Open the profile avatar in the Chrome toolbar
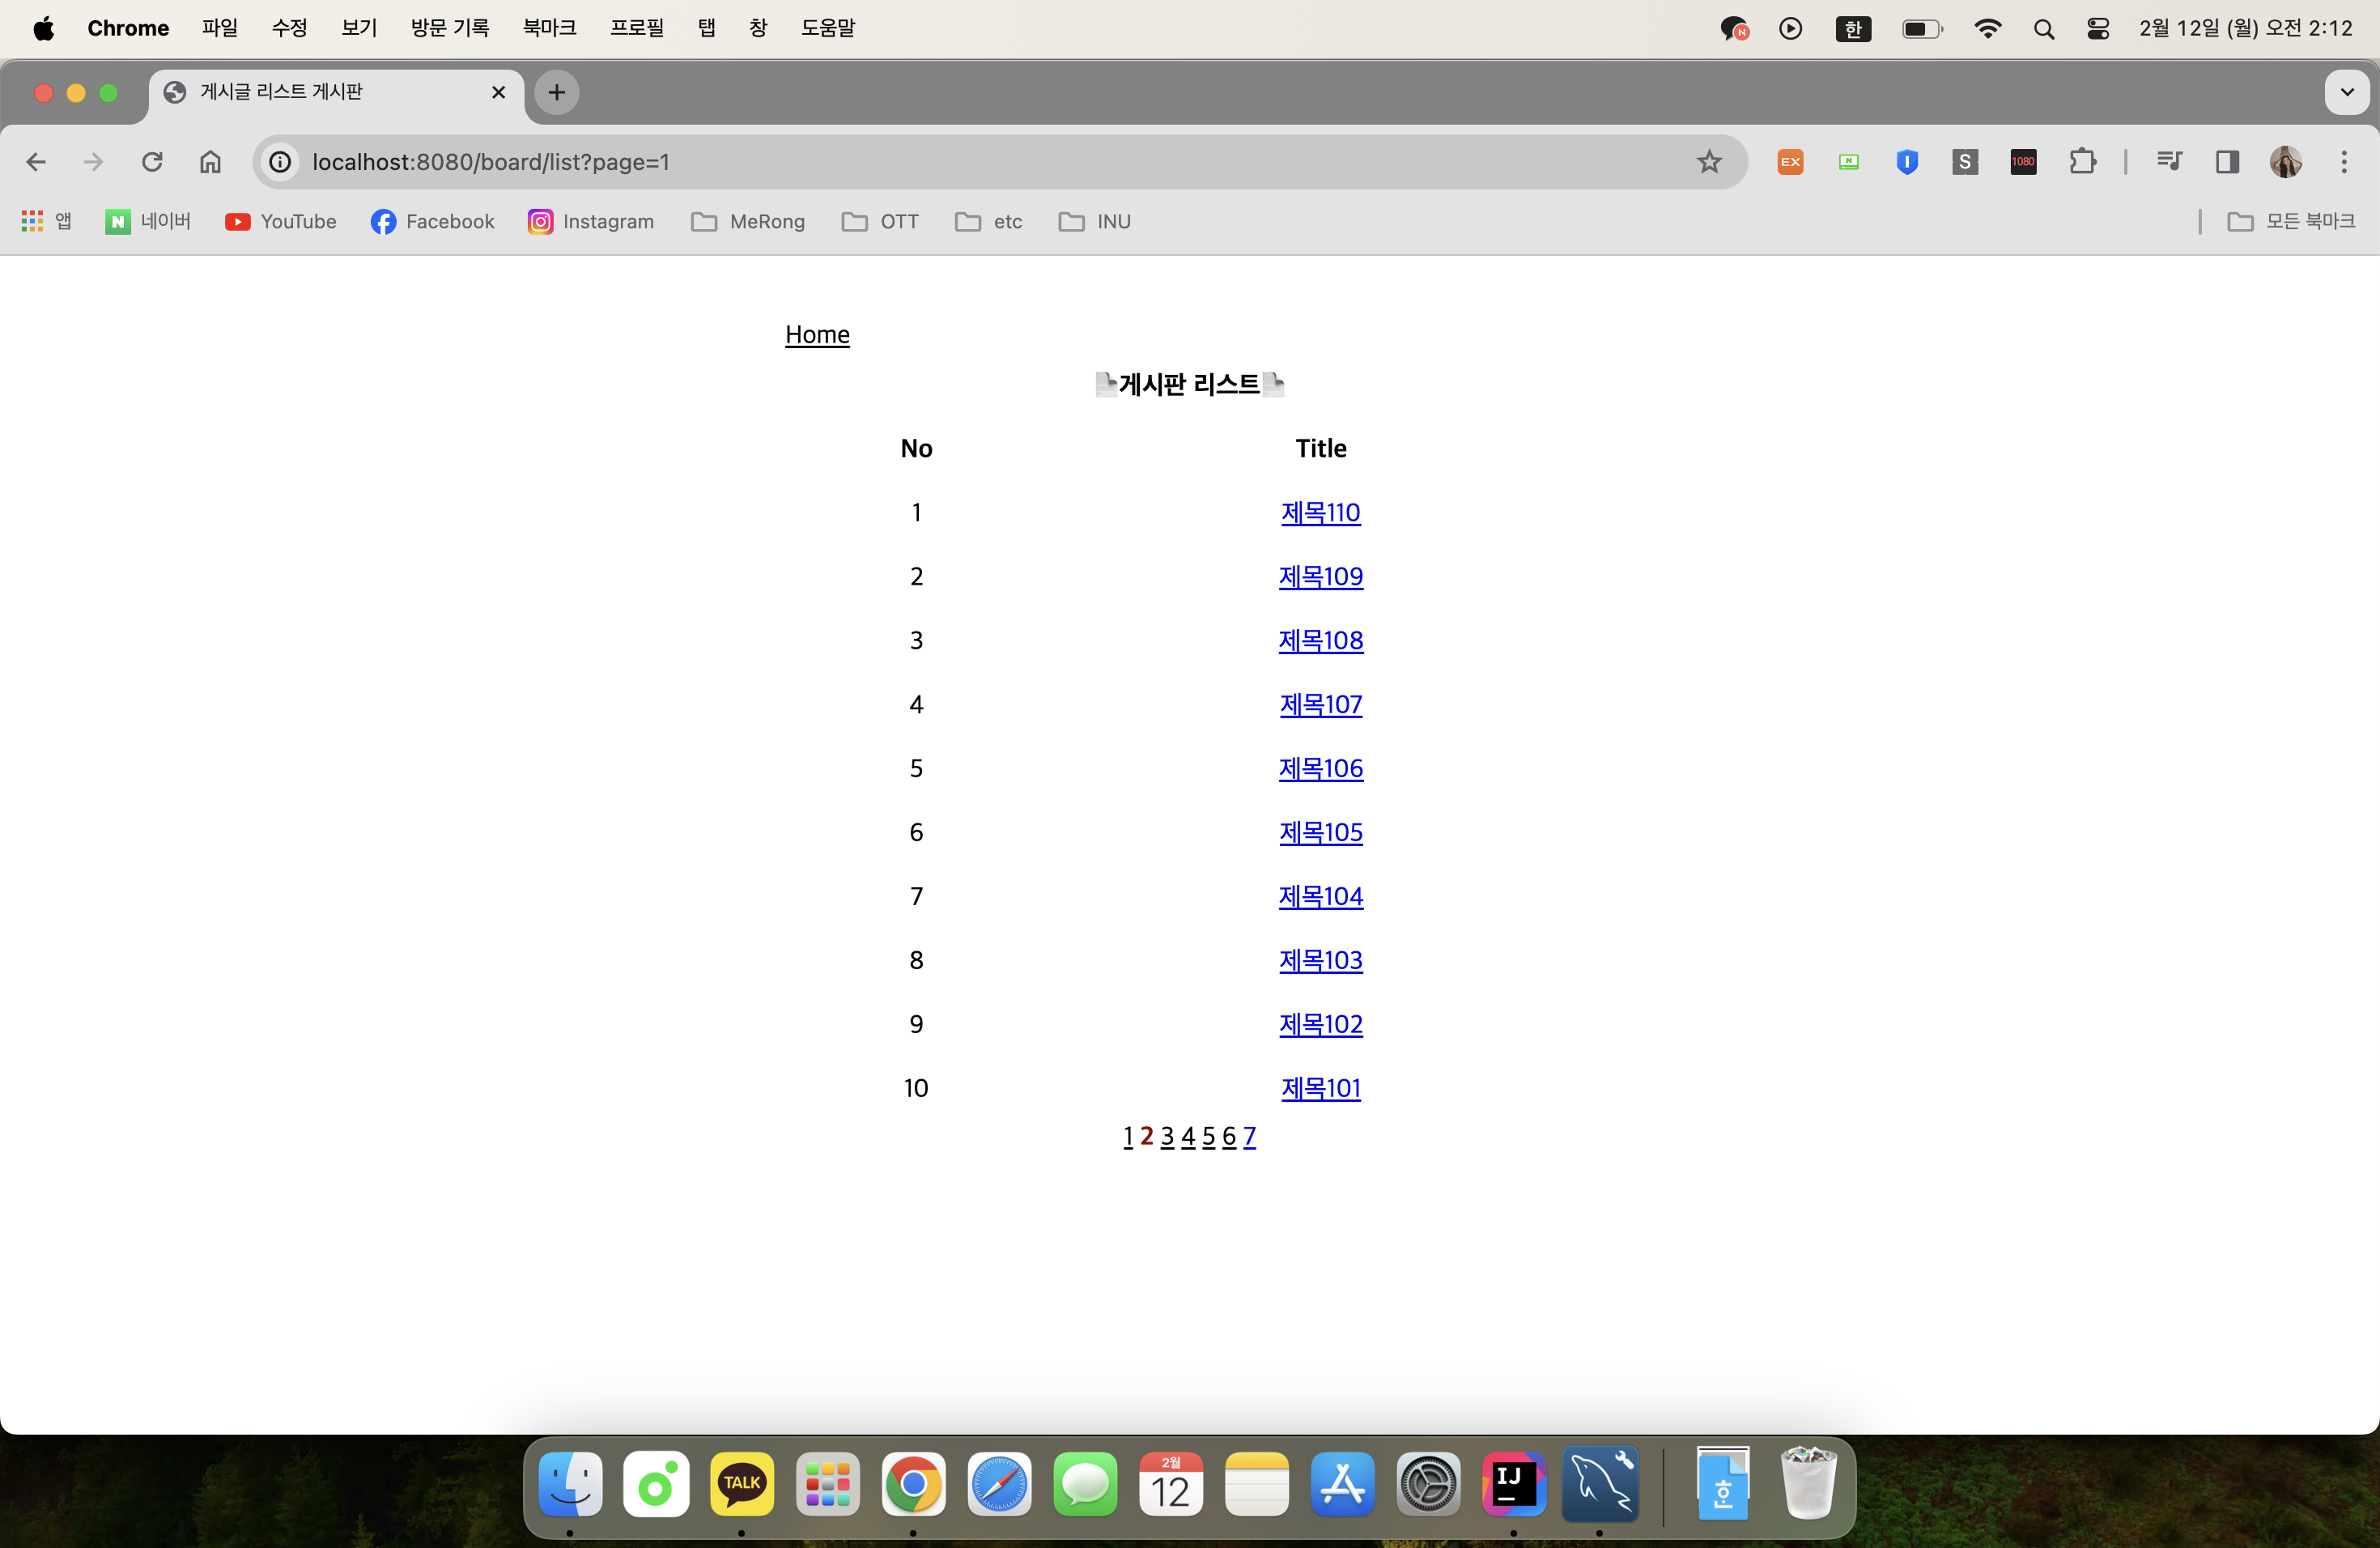The width and height of the screenshot is (2380, 1548). [x=2285, y=162]
